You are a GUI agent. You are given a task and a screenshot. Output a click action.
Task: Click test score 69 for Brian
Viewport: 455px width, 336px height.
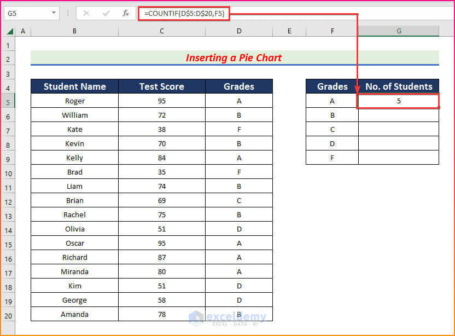(x=162, y=200)
